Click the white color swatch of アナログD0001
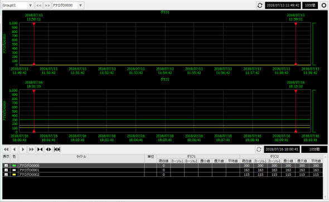 click(x=14, y=170)
